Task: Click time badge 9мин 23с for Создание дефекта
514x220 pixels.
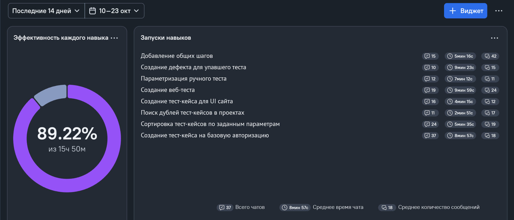Action: click(x=460, y=68)
